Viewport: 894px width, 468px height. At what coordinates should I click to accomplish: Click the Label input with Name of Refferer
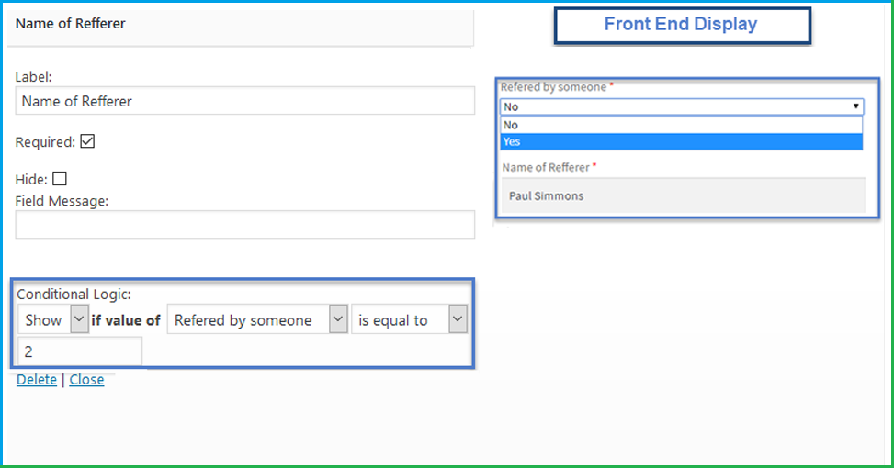click(x=244, y=101)
